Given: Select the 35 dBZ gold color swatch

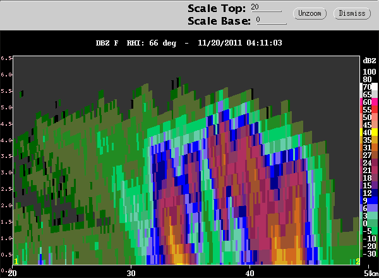Looking at the screenshot, I should coord(369,140).
